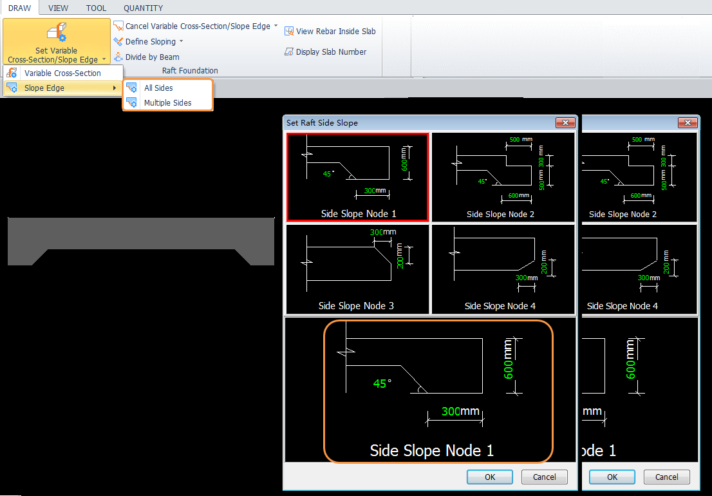Click the Display Slab Number icon
The height and width of the screenshot is (496, 712).
(289, 52)
